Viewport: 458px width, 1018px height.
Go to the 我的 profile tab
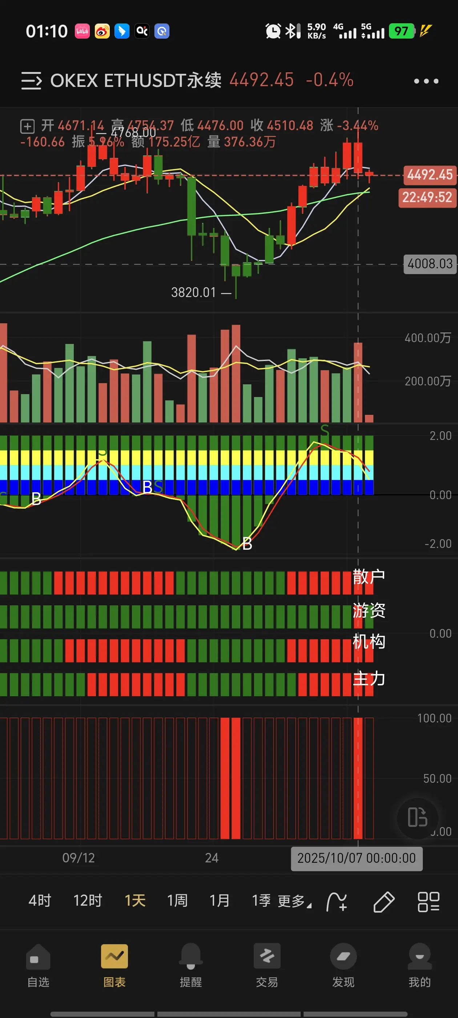point(420,966)
